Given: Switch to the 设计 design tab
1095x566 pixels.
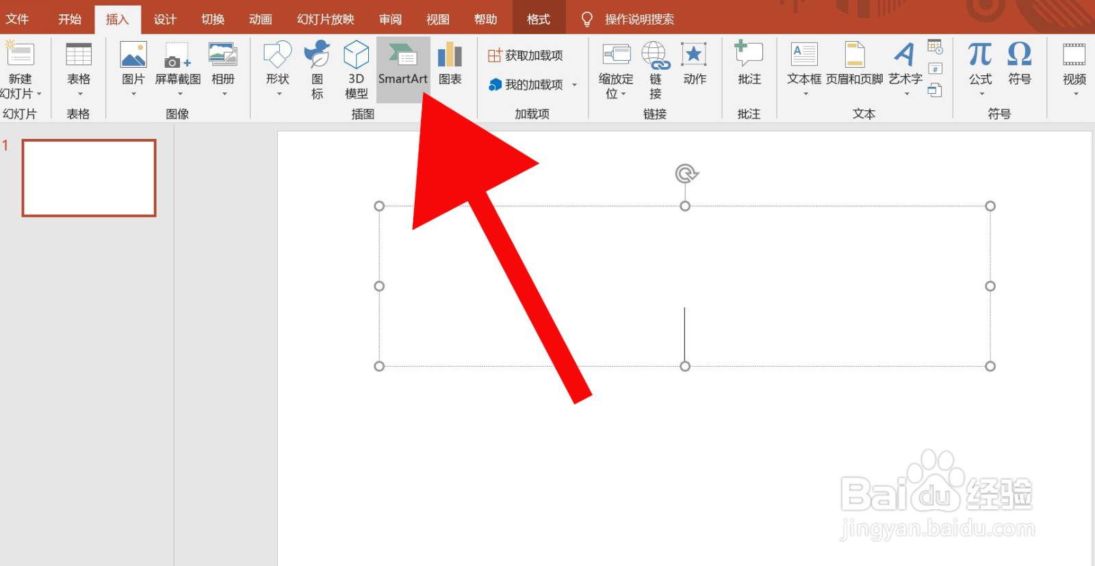Looking at the screenshot, I should pos(165,19).
